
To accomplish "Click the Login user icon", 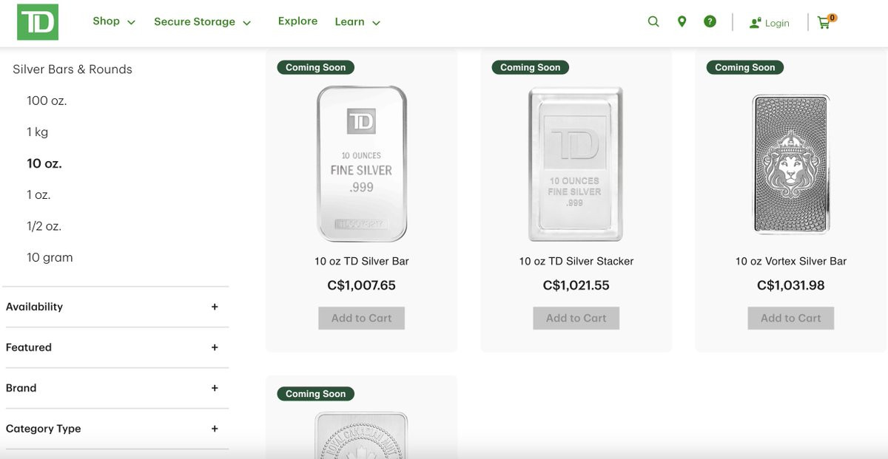I will pos(756,23).
